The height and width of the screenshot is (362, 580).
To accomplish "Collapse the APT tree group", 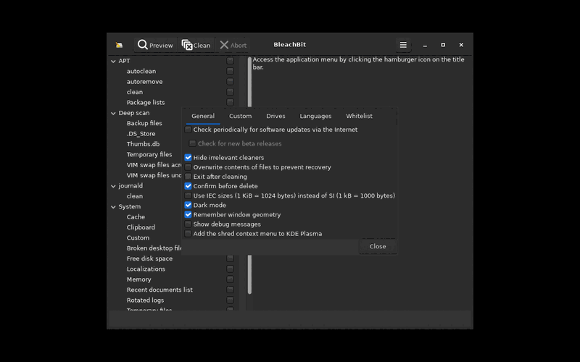I will pos(113,62).
